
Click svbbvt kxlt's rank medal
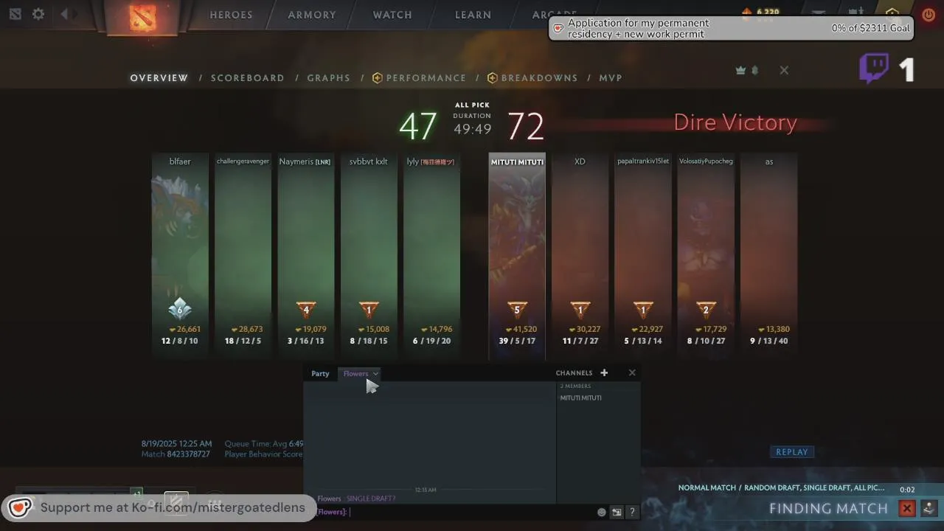[x=369, y=310]
